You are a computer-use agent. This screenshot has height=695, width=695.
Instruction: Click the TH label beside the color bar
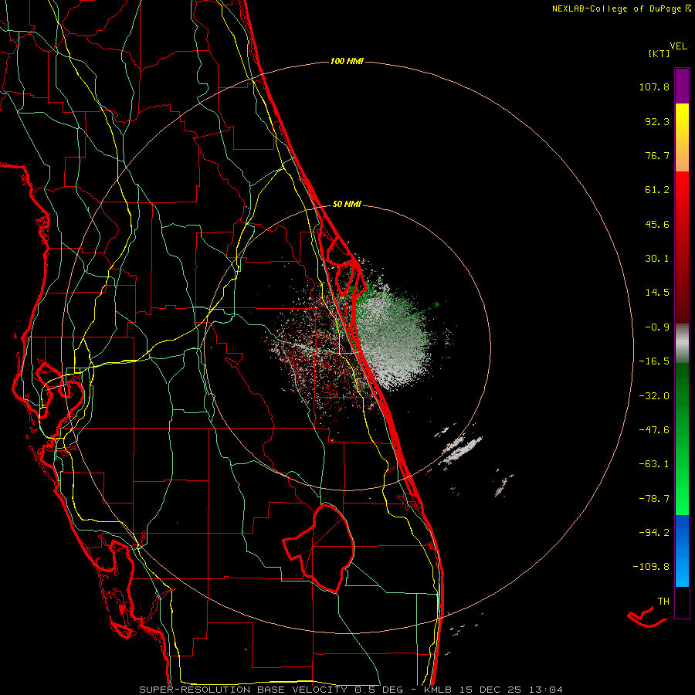click(663, 602)
